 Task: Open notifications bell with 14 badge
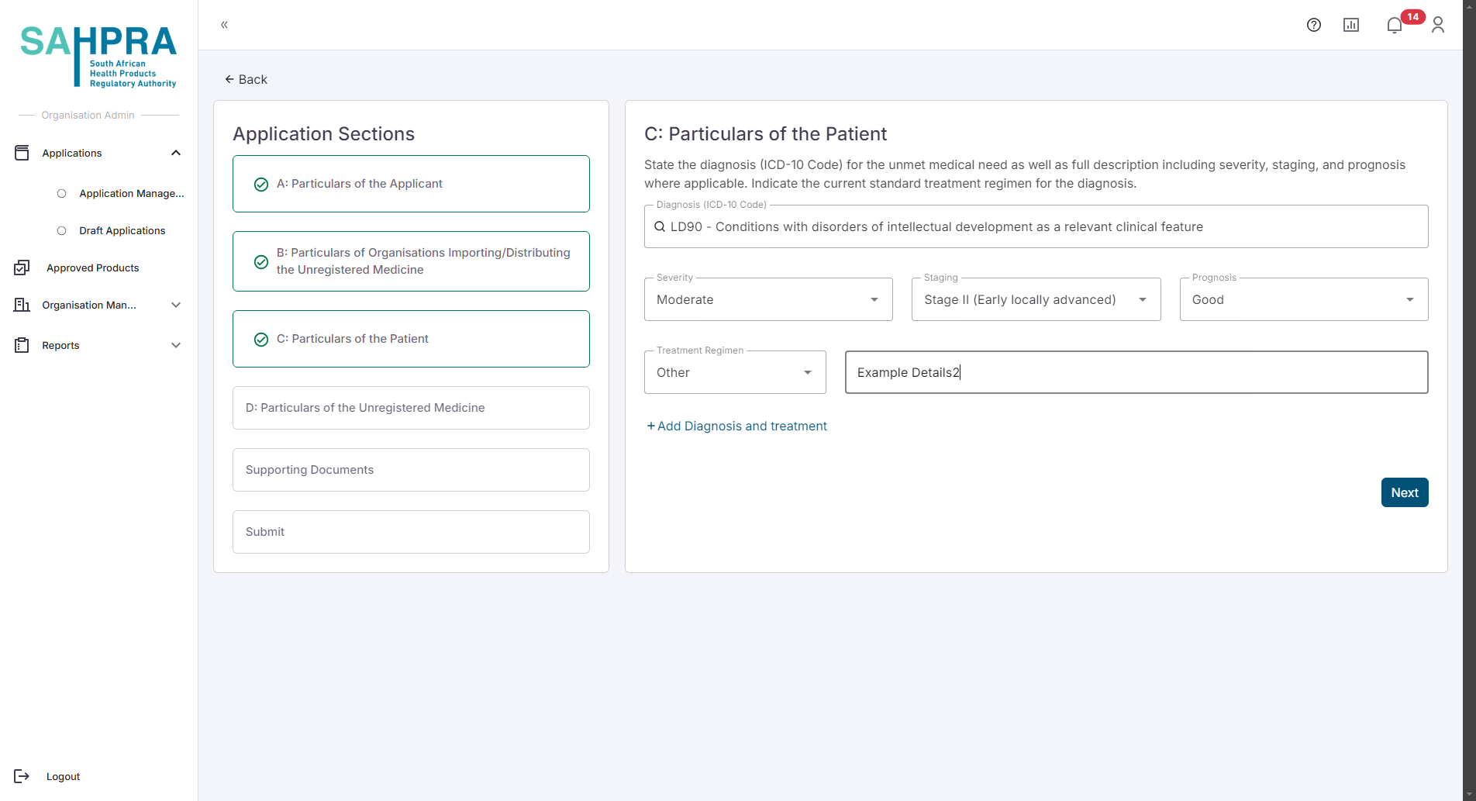(x=1395, y=25)
